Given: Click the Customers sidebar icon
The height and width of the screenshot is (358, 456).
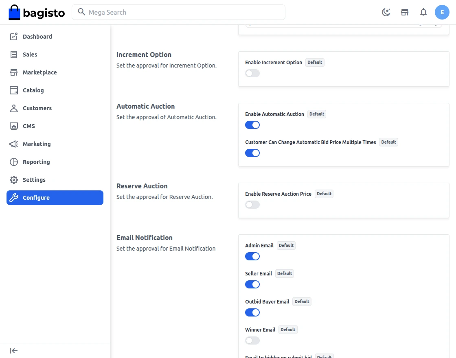Looking at the screenshot, I should (x=14, y=108).
